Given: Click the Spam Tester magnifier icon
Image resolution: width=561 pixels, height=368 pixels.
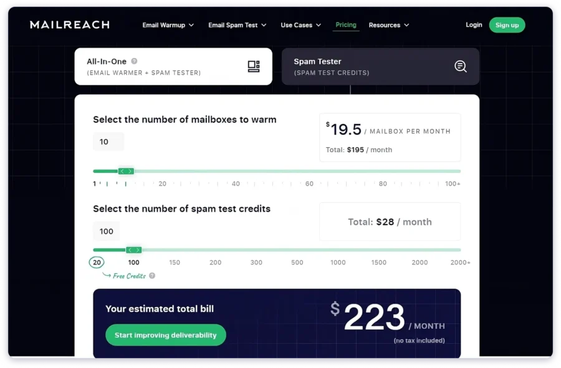Looking at the screenshot, I should [x=461, y=66].
